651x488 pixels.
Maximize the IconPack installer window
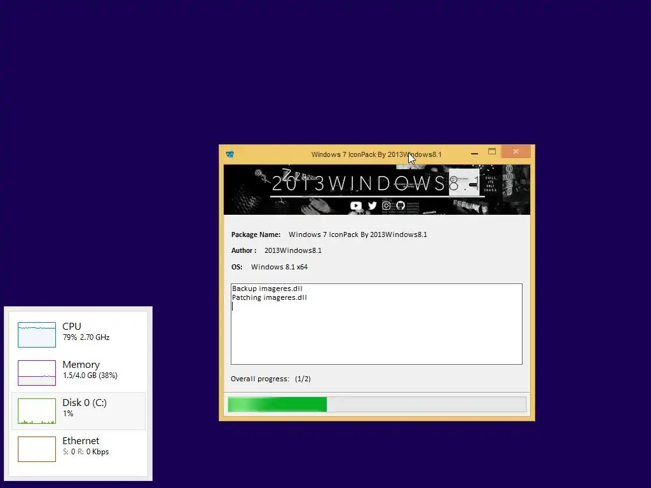492,152
